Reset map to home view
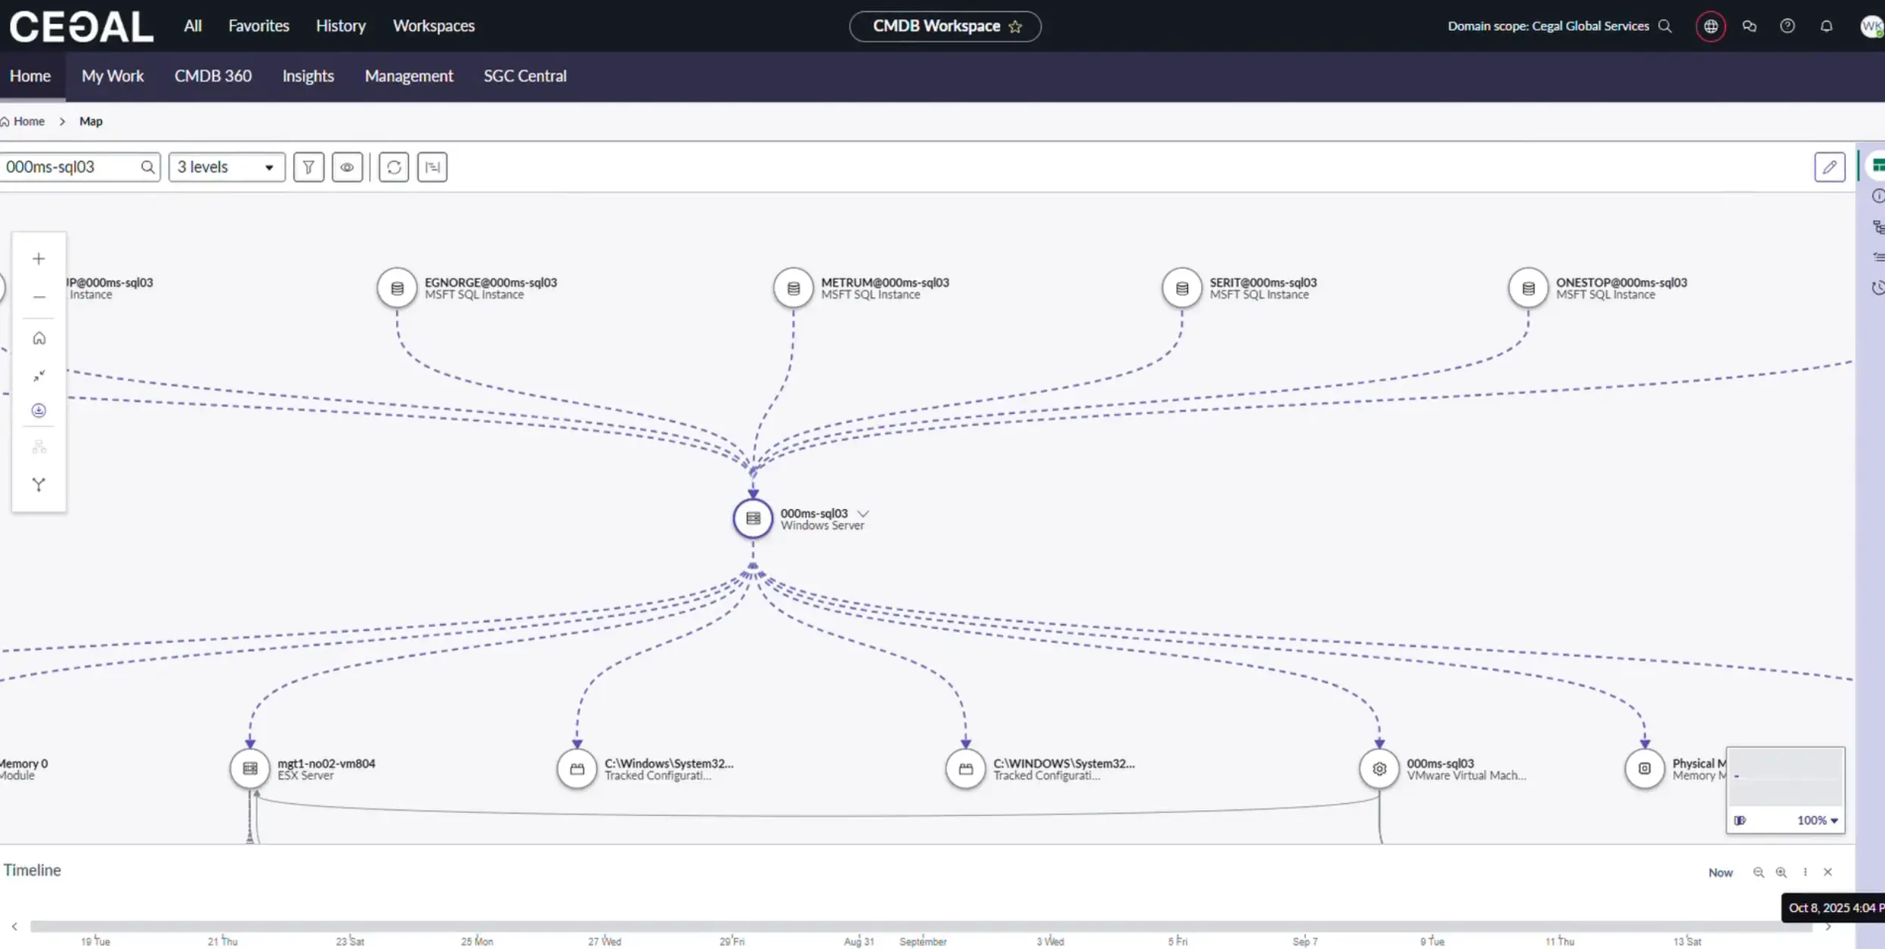The image size is (1885, 949). pos(39,338)
